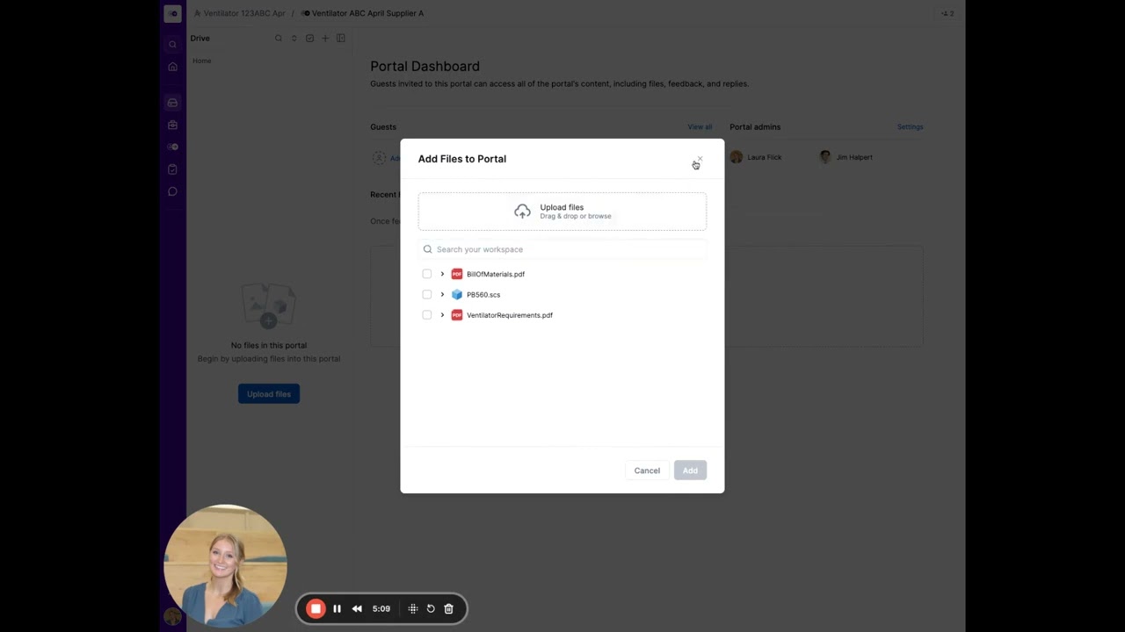Expand the PB560.scs row chevron
The height and width of the screenshot is (632, 1125).
tap(442, 294)
